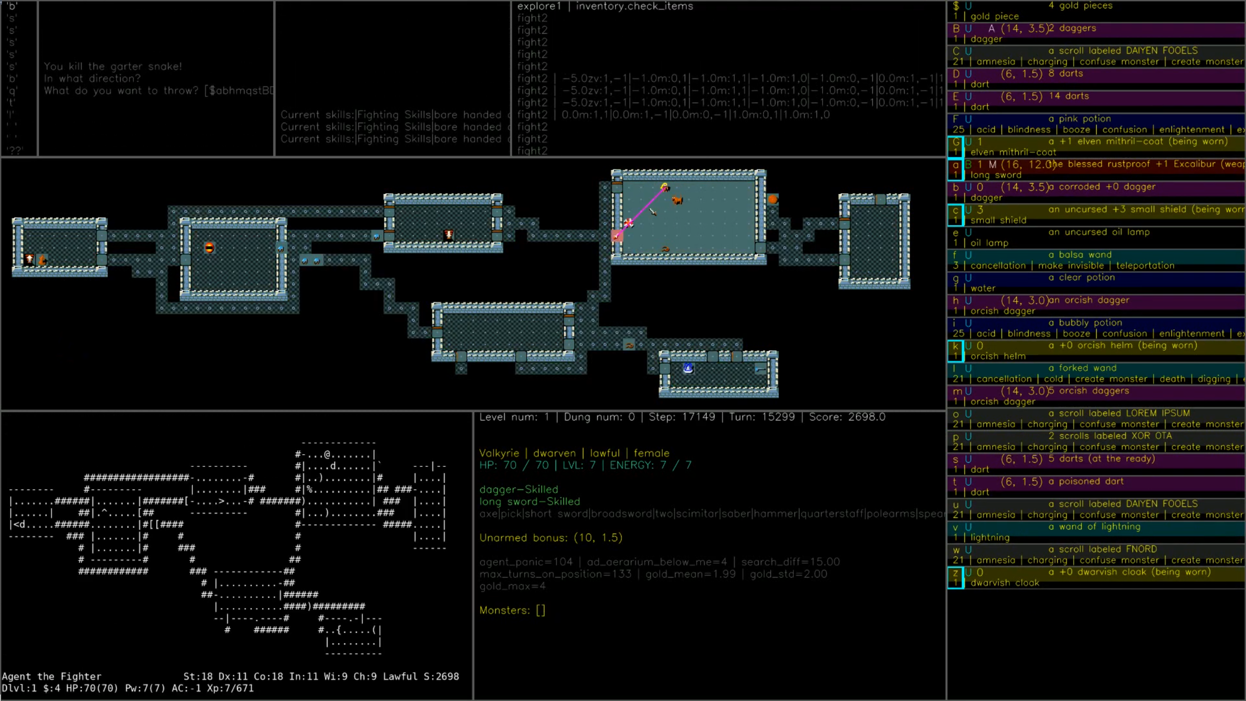
Task: Select the '4 gold pieces' inventory row
Action: 1096,11
